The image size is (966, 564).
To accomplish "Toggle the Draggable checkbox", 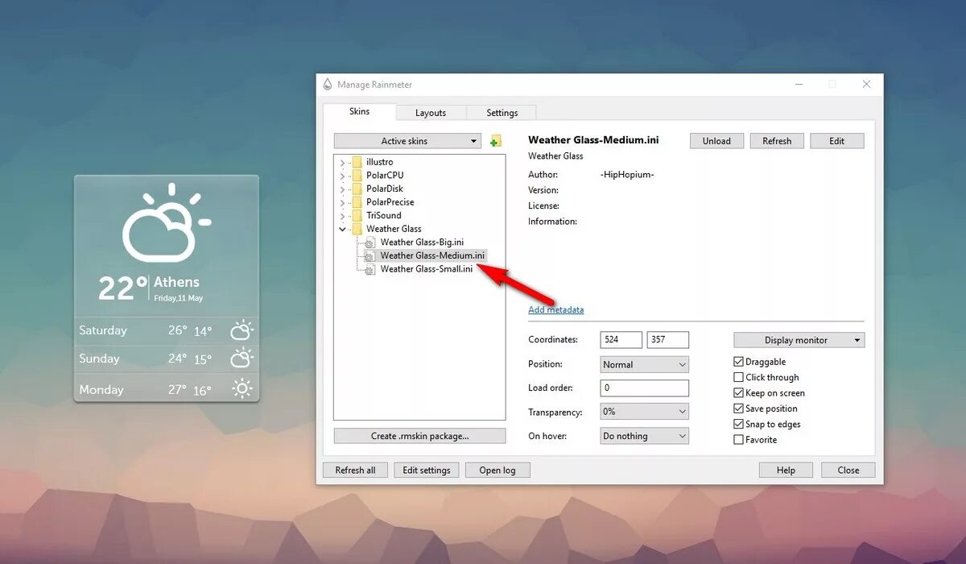I will click(x=739, y=362).
